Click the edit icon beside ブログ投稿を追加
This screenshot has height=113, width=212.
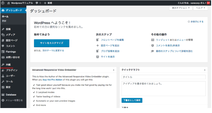[98, 51]
